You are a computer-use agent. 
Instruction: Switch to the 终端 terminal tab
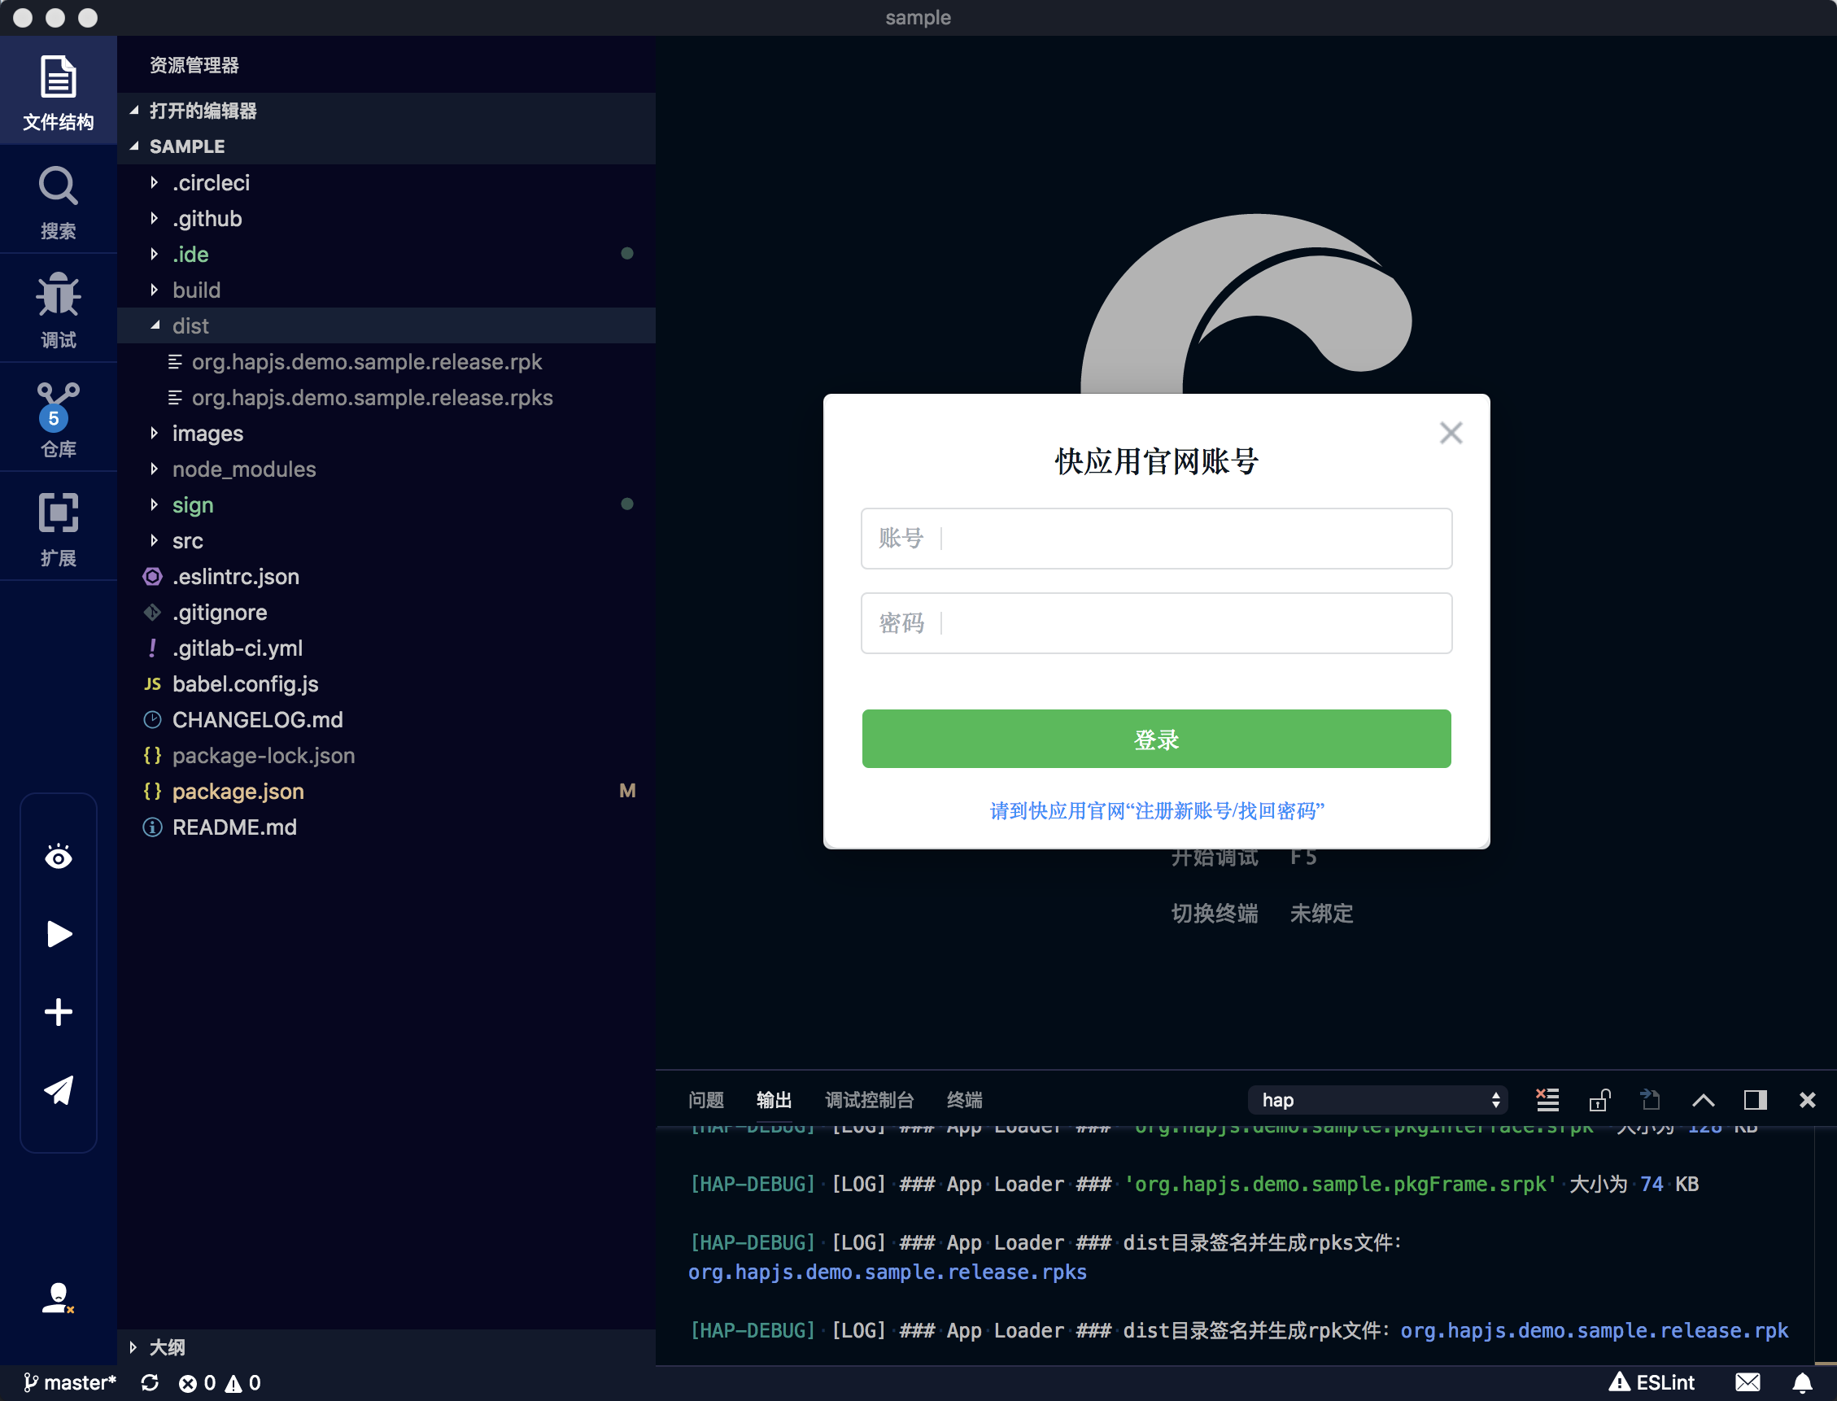964,1100
